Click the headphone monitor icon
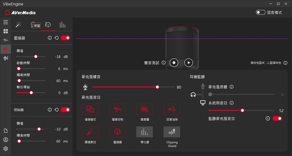 [193, 95]
